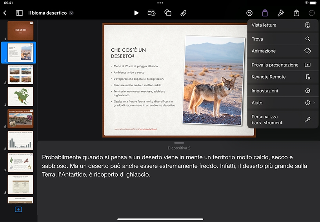Tap the Aiuto question mark icon
This screenshot has height=222, width=320.
307,103
